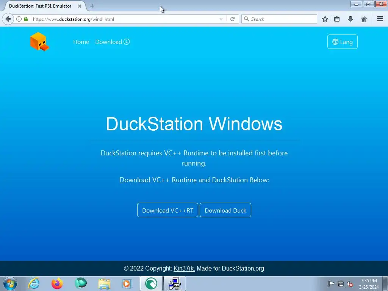
Task: Open the Windows Start button
Action: tap(10, 283)
